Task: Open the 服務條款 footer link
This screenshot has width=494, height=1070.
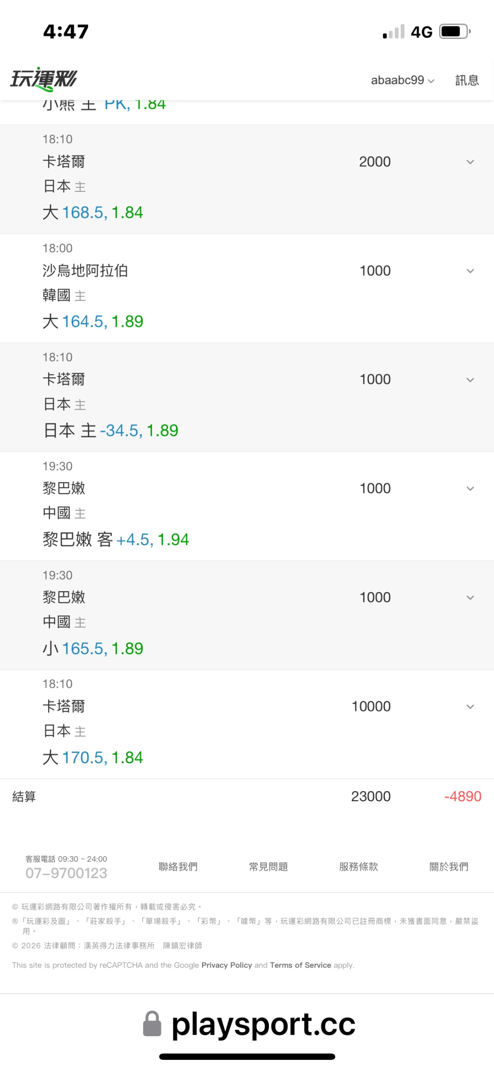Action: tap(359, 866)
